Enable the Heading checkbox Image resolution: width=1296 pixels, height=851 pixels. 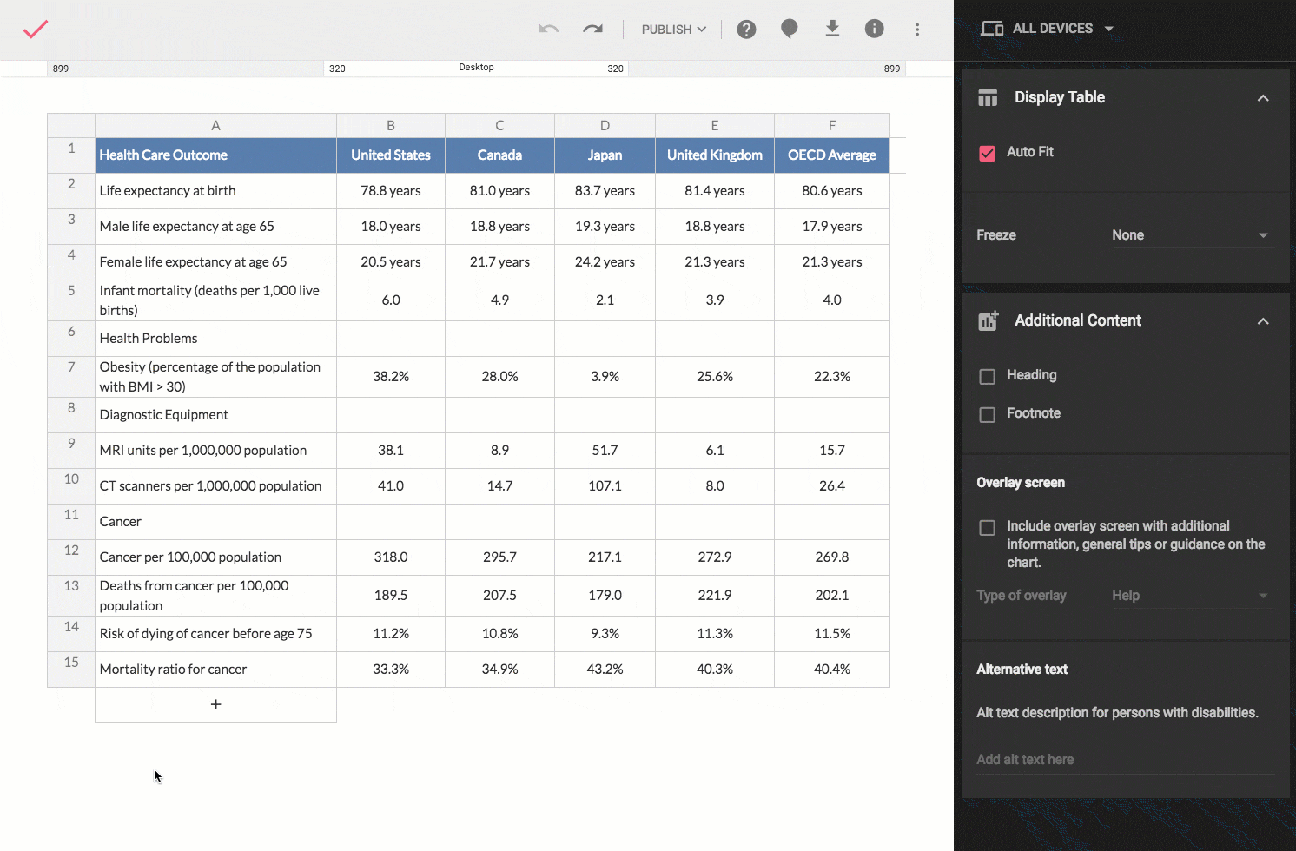tap(988, 377)
